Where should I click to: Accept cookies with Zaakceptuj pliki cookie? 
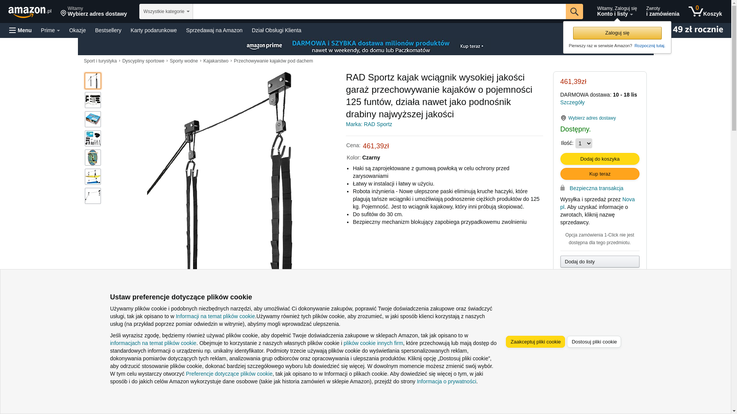point(535,342)
